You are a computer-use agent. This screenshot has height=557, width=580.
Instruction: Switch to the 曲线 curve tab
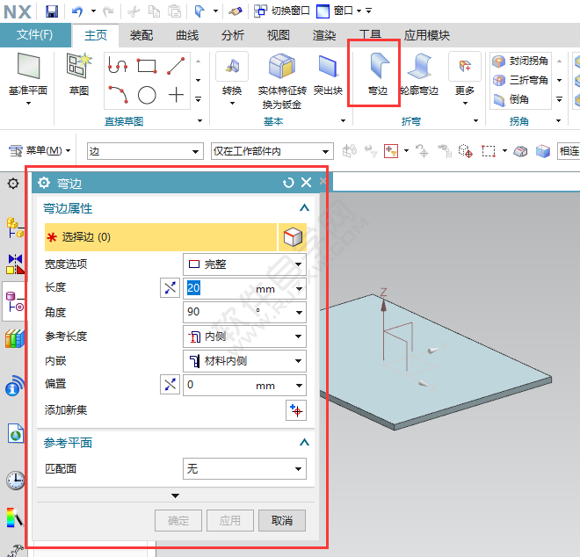pos(187,35)
